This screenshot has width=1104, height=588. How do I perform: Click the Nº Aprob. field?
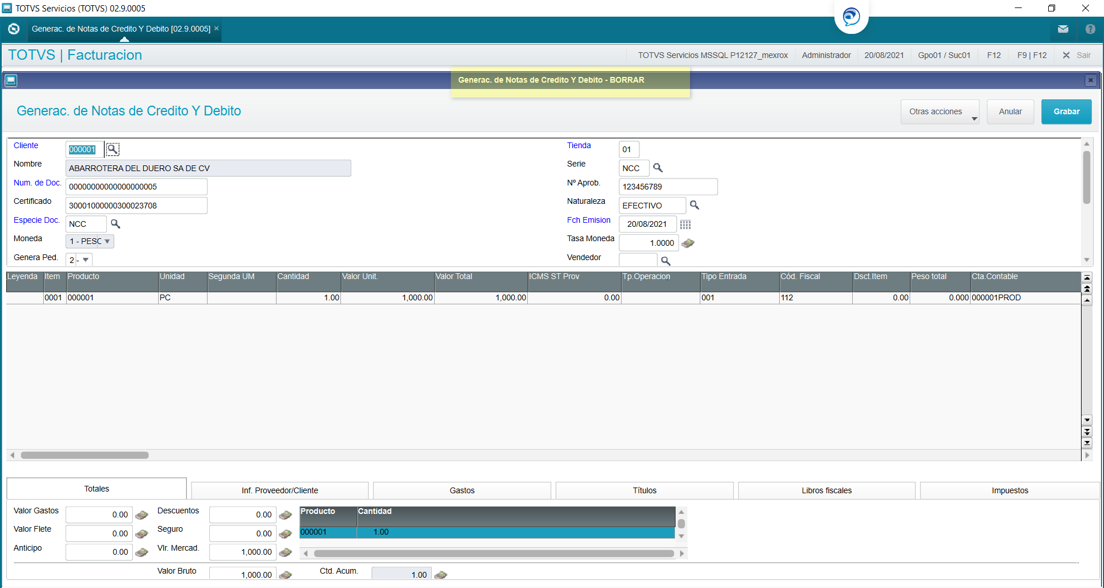668,187
